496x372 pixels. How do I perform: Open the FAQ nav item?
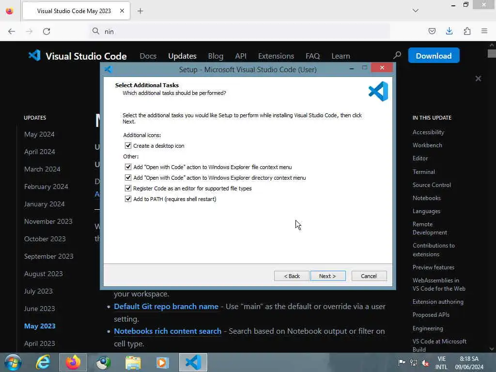tap(312, 56)
